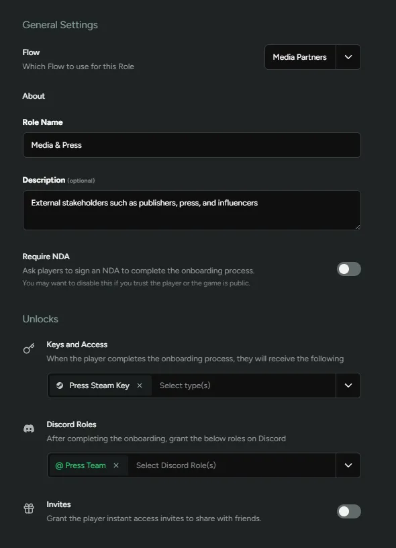
Task: Click the chevron icon beside Select type(s)
Action: point(348,385)
